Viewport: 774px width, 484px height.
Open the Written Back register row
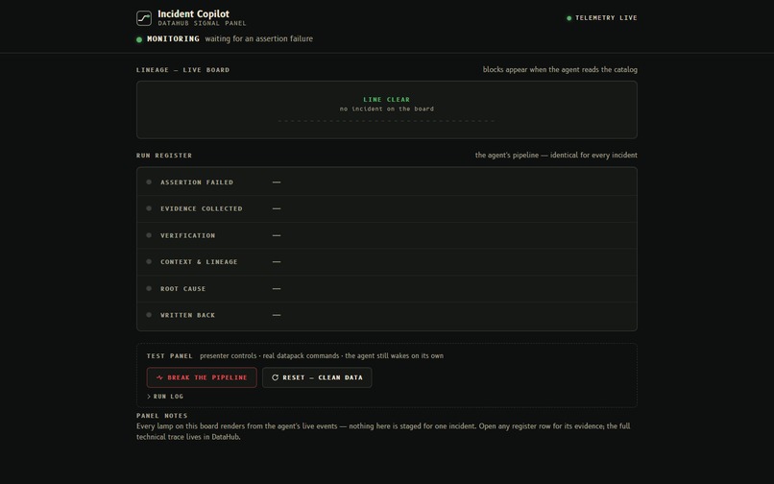click(x=386, y=315)
